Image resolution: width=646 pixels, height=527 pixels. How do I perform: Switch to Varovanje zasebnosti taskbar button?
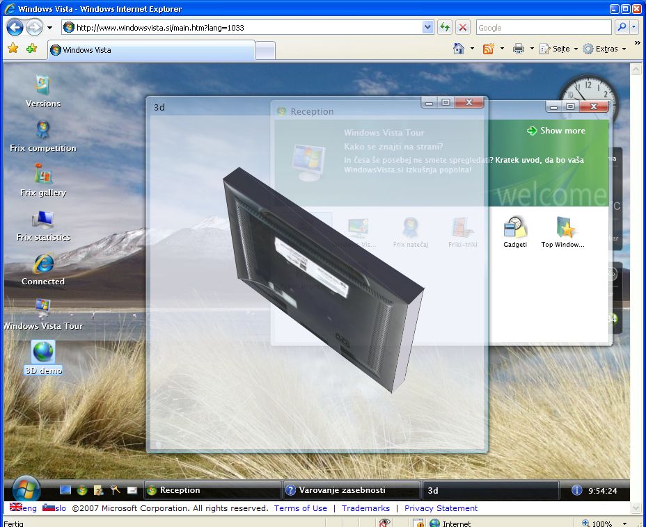[x=352, y=490]
